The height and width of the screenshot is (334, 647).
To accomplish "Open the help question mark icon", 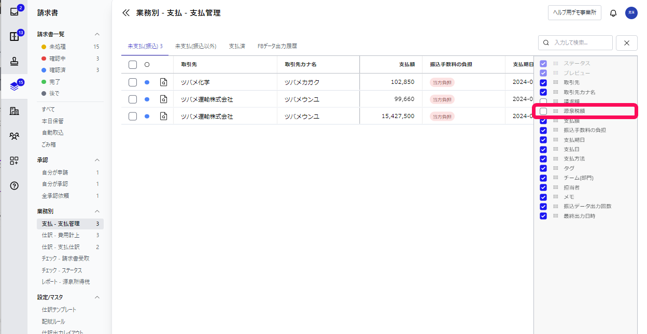I will 15,185.
